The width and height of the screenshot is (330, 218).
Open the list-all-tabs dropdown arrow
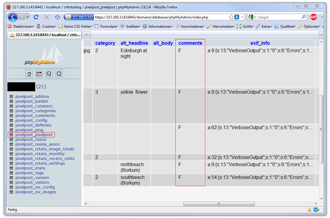pyautogui.click(x=321, y=35)
